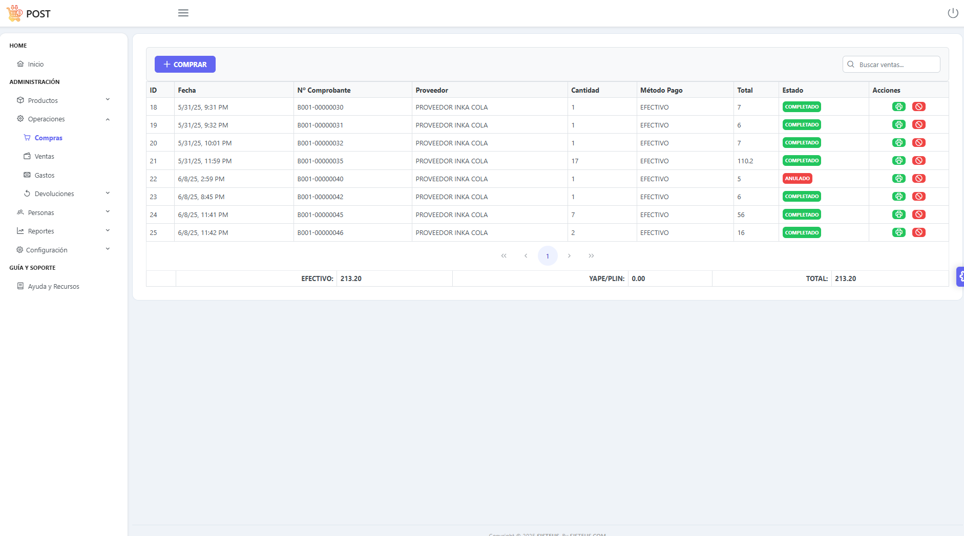Go to next page in pagination
964x536 pixels.
pos(569,256)
